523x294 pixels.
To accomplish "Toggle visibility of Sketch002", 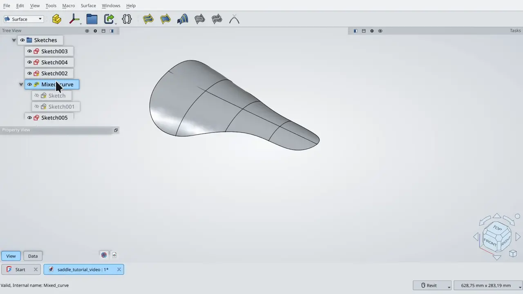I will (x=29, y=73).
